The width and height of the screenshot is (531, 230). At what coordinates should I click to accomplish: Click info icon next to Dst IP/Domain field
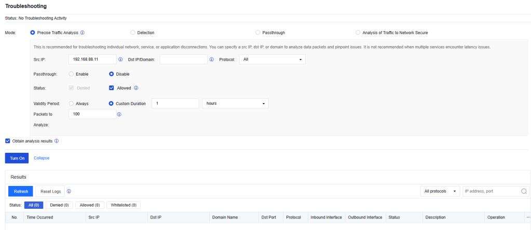tap(212, 60)
